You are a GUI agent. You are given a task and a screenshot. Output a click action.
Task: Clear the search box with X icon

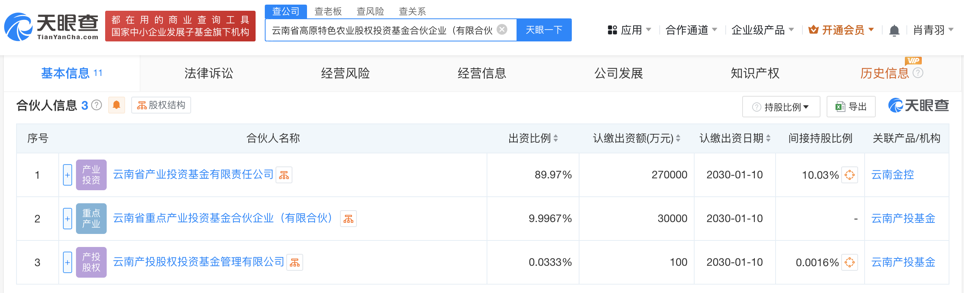(x=502, y=30)
